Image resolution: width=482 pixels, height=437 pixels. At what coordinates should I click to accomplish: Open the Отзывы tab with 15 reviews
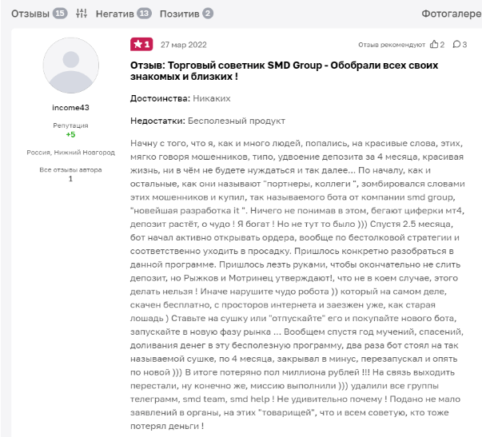click(39, 14)
